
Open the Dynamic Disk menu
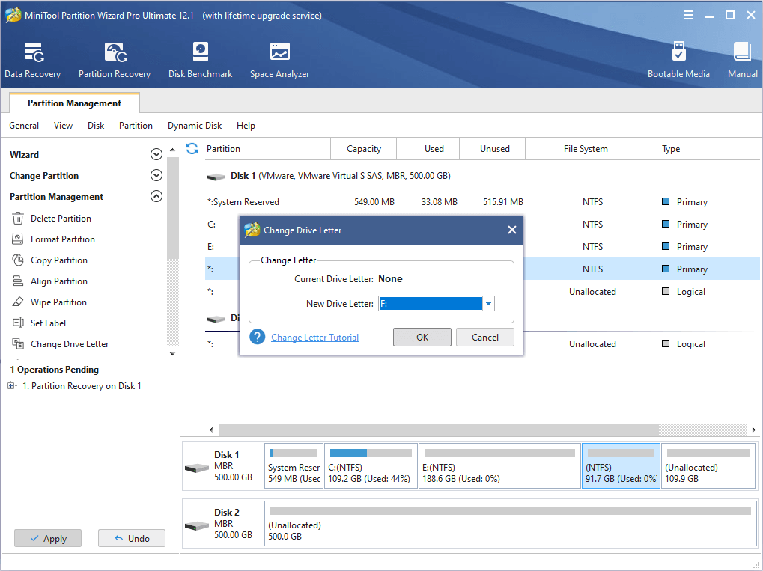click(x=195, y=126)
